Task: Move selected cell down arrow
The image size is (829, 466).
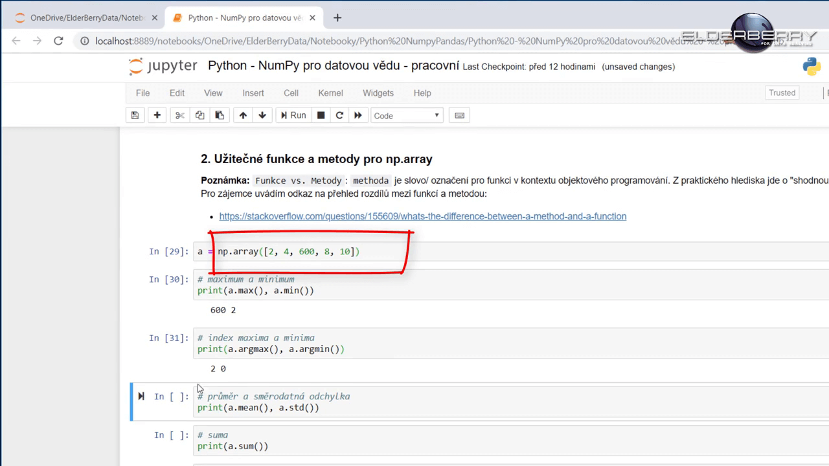Action: (262, 115)
